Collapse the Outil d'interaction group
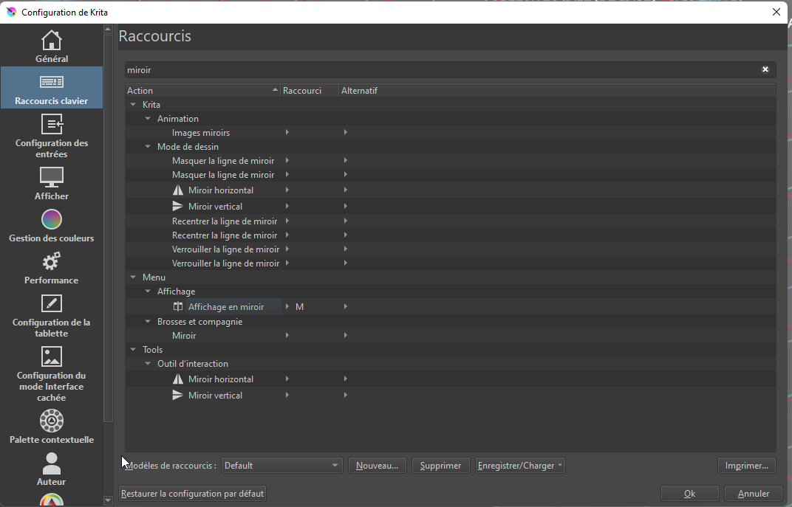Screen dimensions: 792x507 148,364
